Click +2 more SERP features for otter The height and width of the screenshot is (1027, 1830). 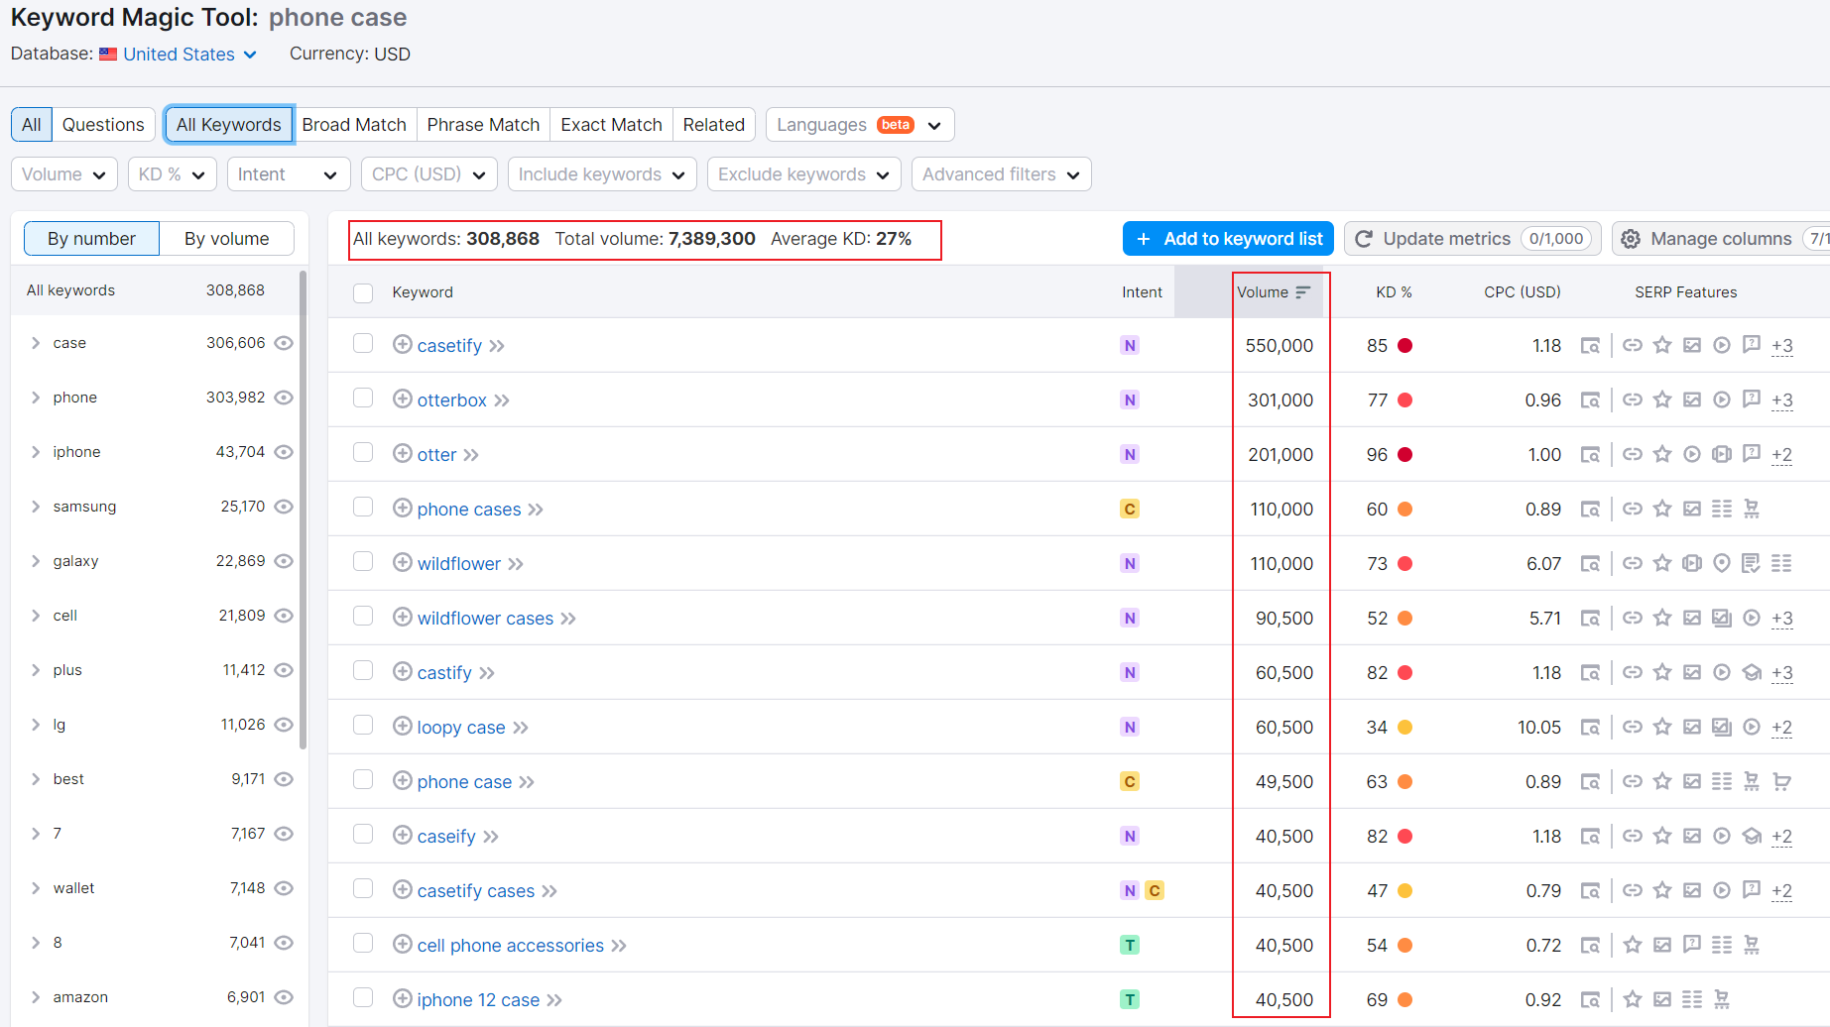(x=1782, y=455)
